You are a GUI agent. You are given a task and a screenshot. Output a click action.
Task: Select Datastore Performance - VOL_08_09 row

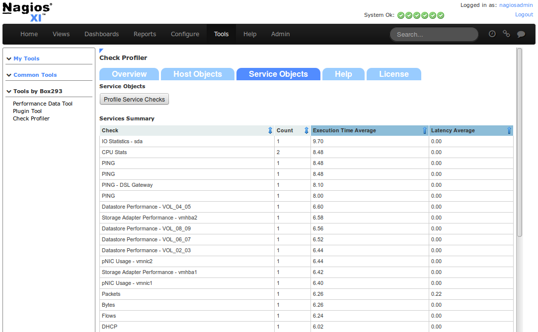coord(307,228)
